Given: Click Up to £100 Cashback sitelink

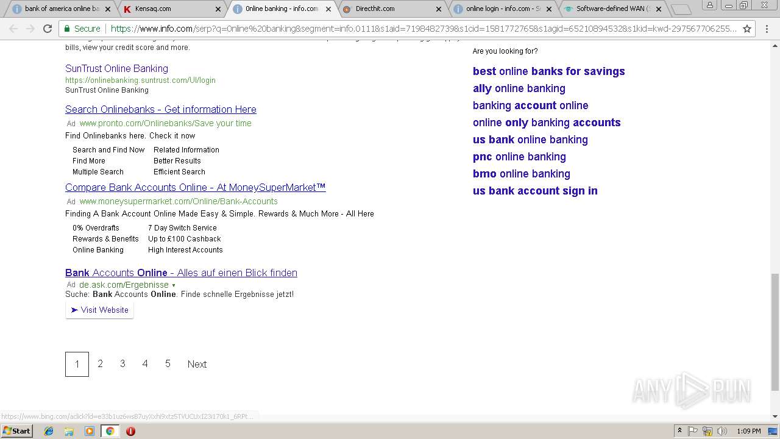Looking at the screenshot, I should point(185,238).
